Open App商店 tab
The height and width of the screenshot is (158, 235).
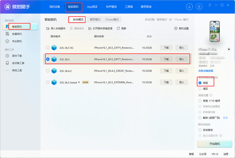tap(92, 7)
